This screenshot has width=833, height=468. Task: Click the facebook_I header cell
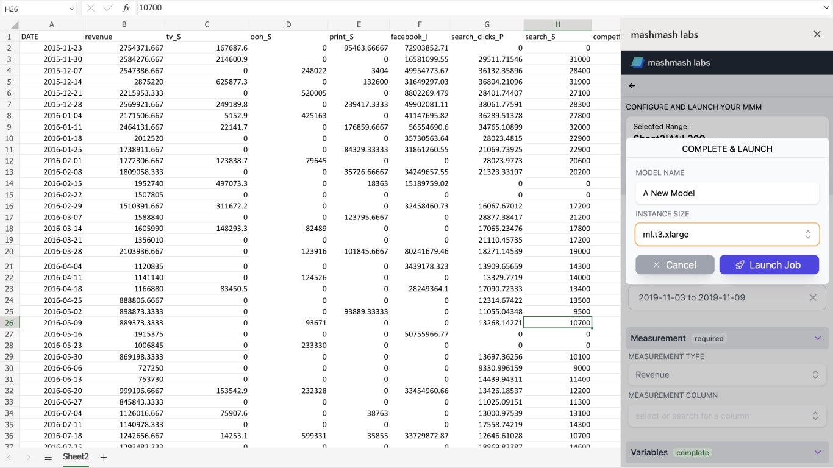(420, 37)
